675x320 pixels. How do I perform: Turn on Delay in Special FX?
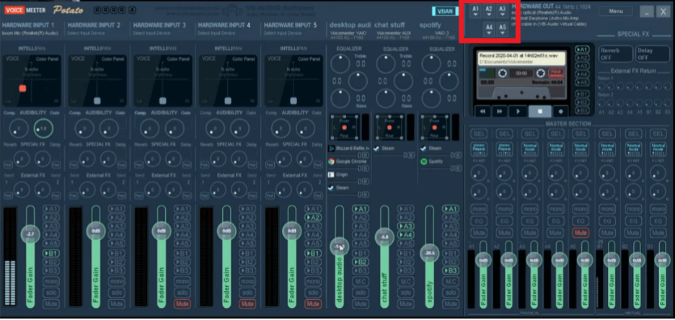click(x=652, y=54)
